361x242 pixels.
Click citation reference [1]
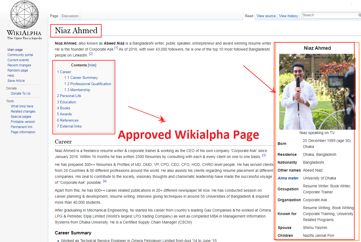(116, 48)
